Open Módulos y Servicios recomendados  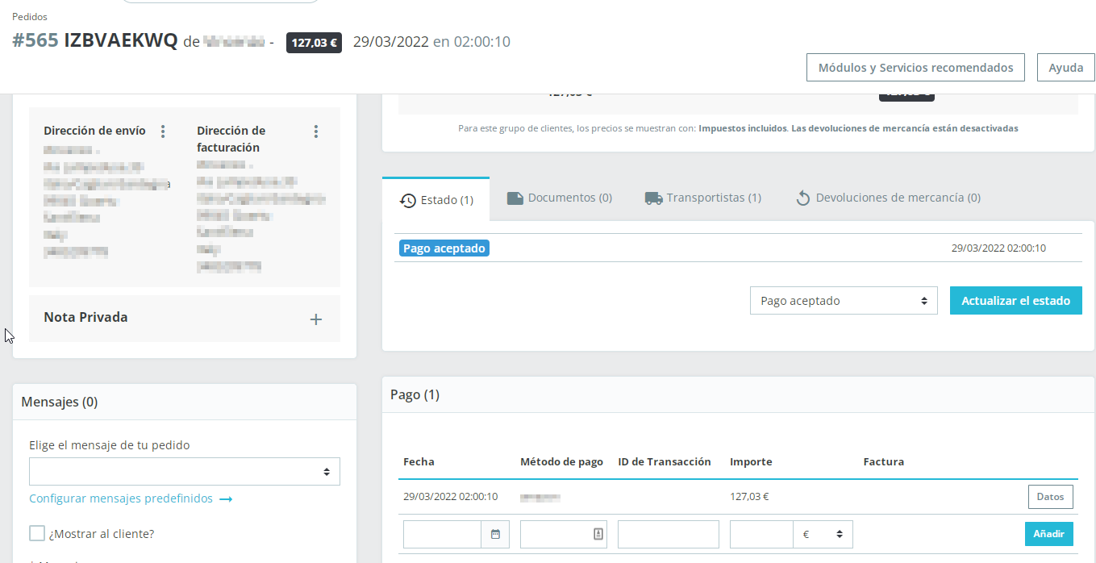(x=915, y=68)
